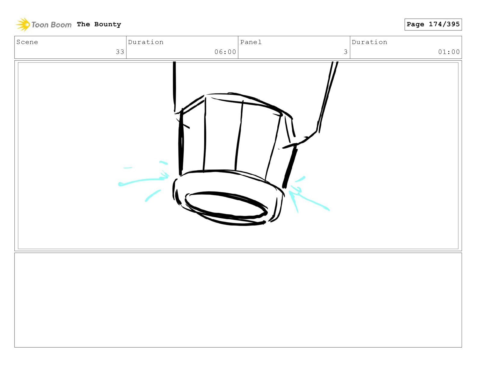Select the scene duration value '06:00'
Screen dimensions: 477x369
coord(225,52)
